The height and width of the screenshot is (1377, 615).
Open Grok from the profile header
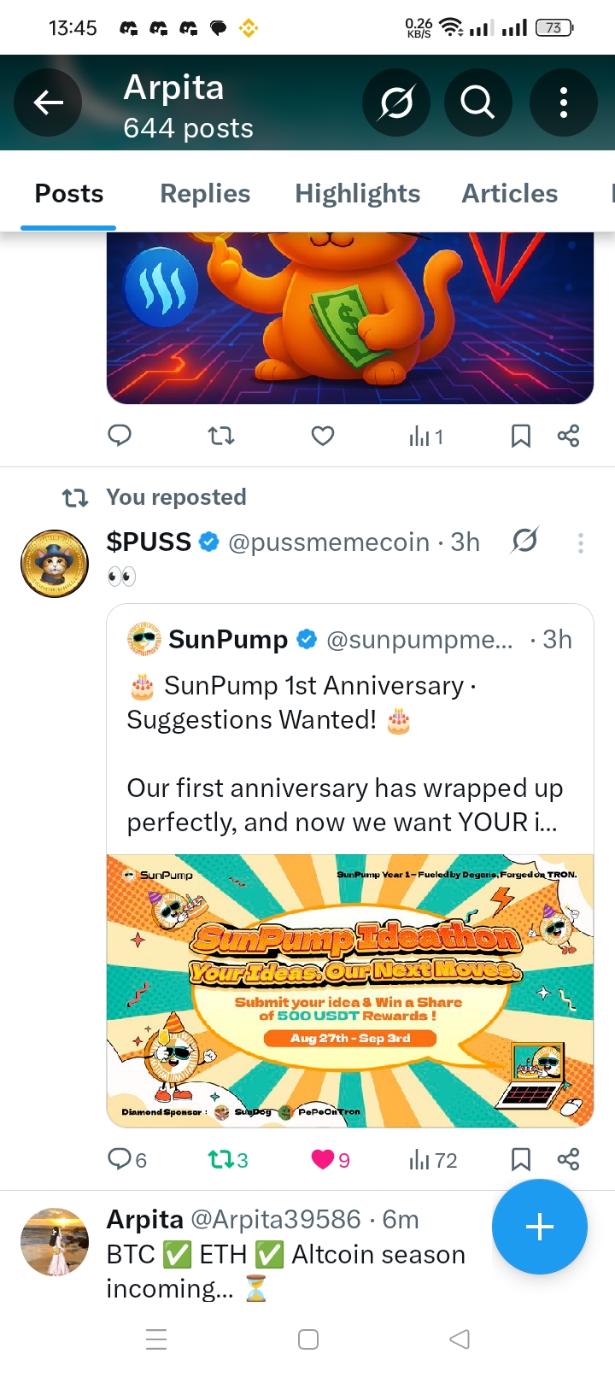point(396,103)
